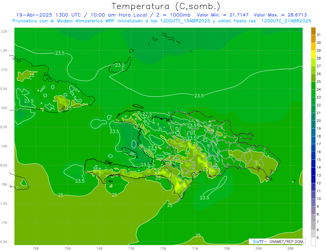Image resolution: width=326 pixels, height=252 pixels.
Task: Click the "76W" longitude axis label
Action: [x=36, y=248]
